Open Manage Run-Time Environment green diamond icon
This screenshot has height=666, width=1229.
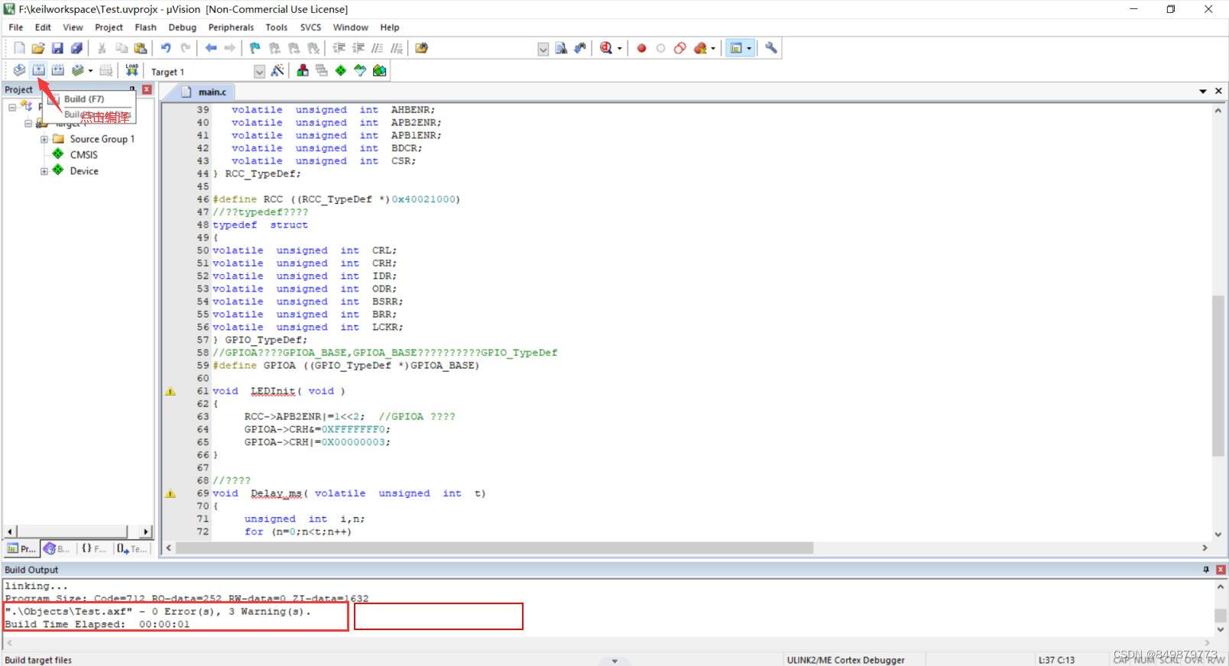(341, 70)
